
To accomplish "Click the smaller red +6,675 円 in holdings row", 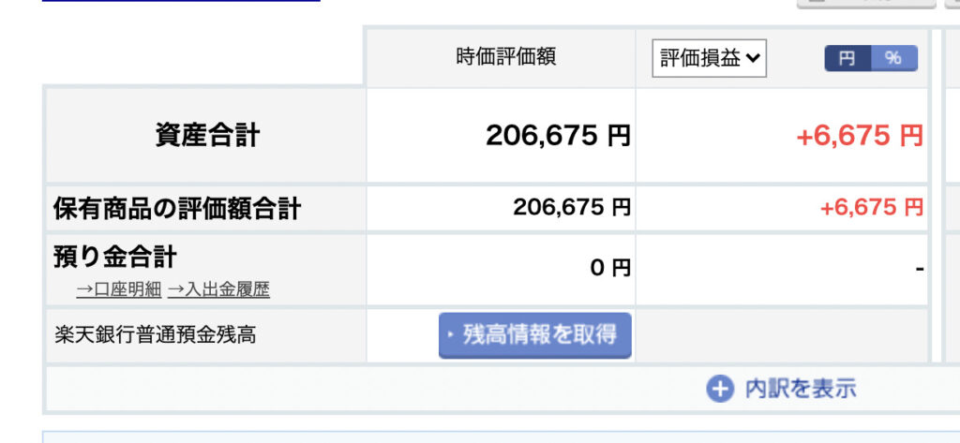I will click(871, 208).
